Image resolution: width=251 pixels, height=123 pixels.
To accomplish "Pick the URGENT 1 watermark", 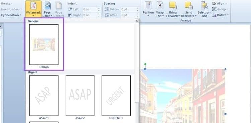I will [x=116, y=96].
